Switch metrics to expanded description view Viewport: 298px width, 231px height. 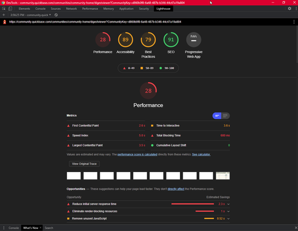(x=225, y=115)
